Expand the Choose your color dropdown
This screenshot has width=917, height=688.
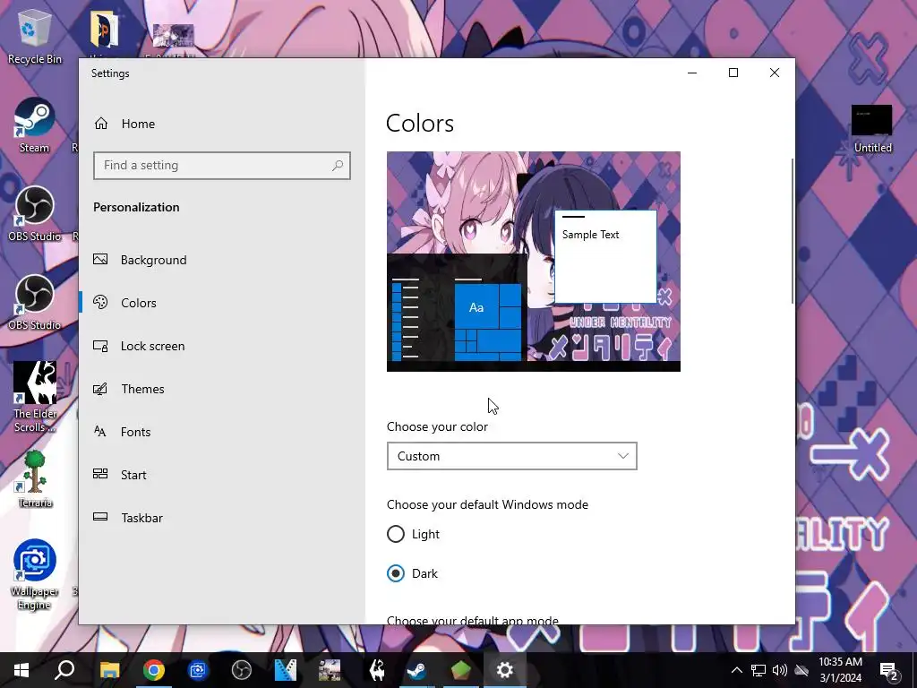(x=511, y=456)
